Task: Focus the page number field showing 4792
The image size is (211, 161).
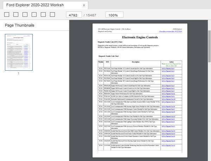Action: pos(74,15)
